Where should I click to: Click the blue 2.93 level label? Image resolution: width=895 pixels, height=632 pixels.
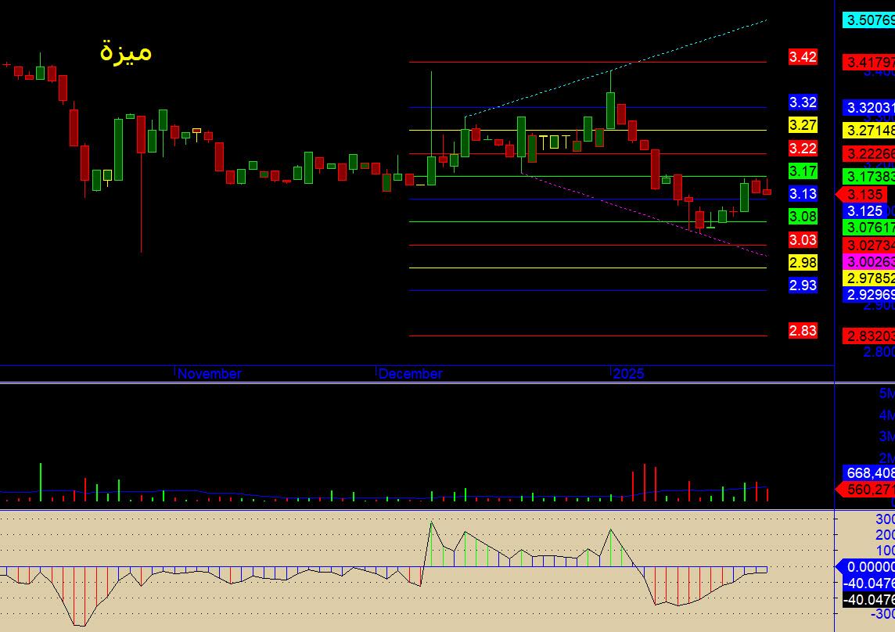click(x=803, y=285)
